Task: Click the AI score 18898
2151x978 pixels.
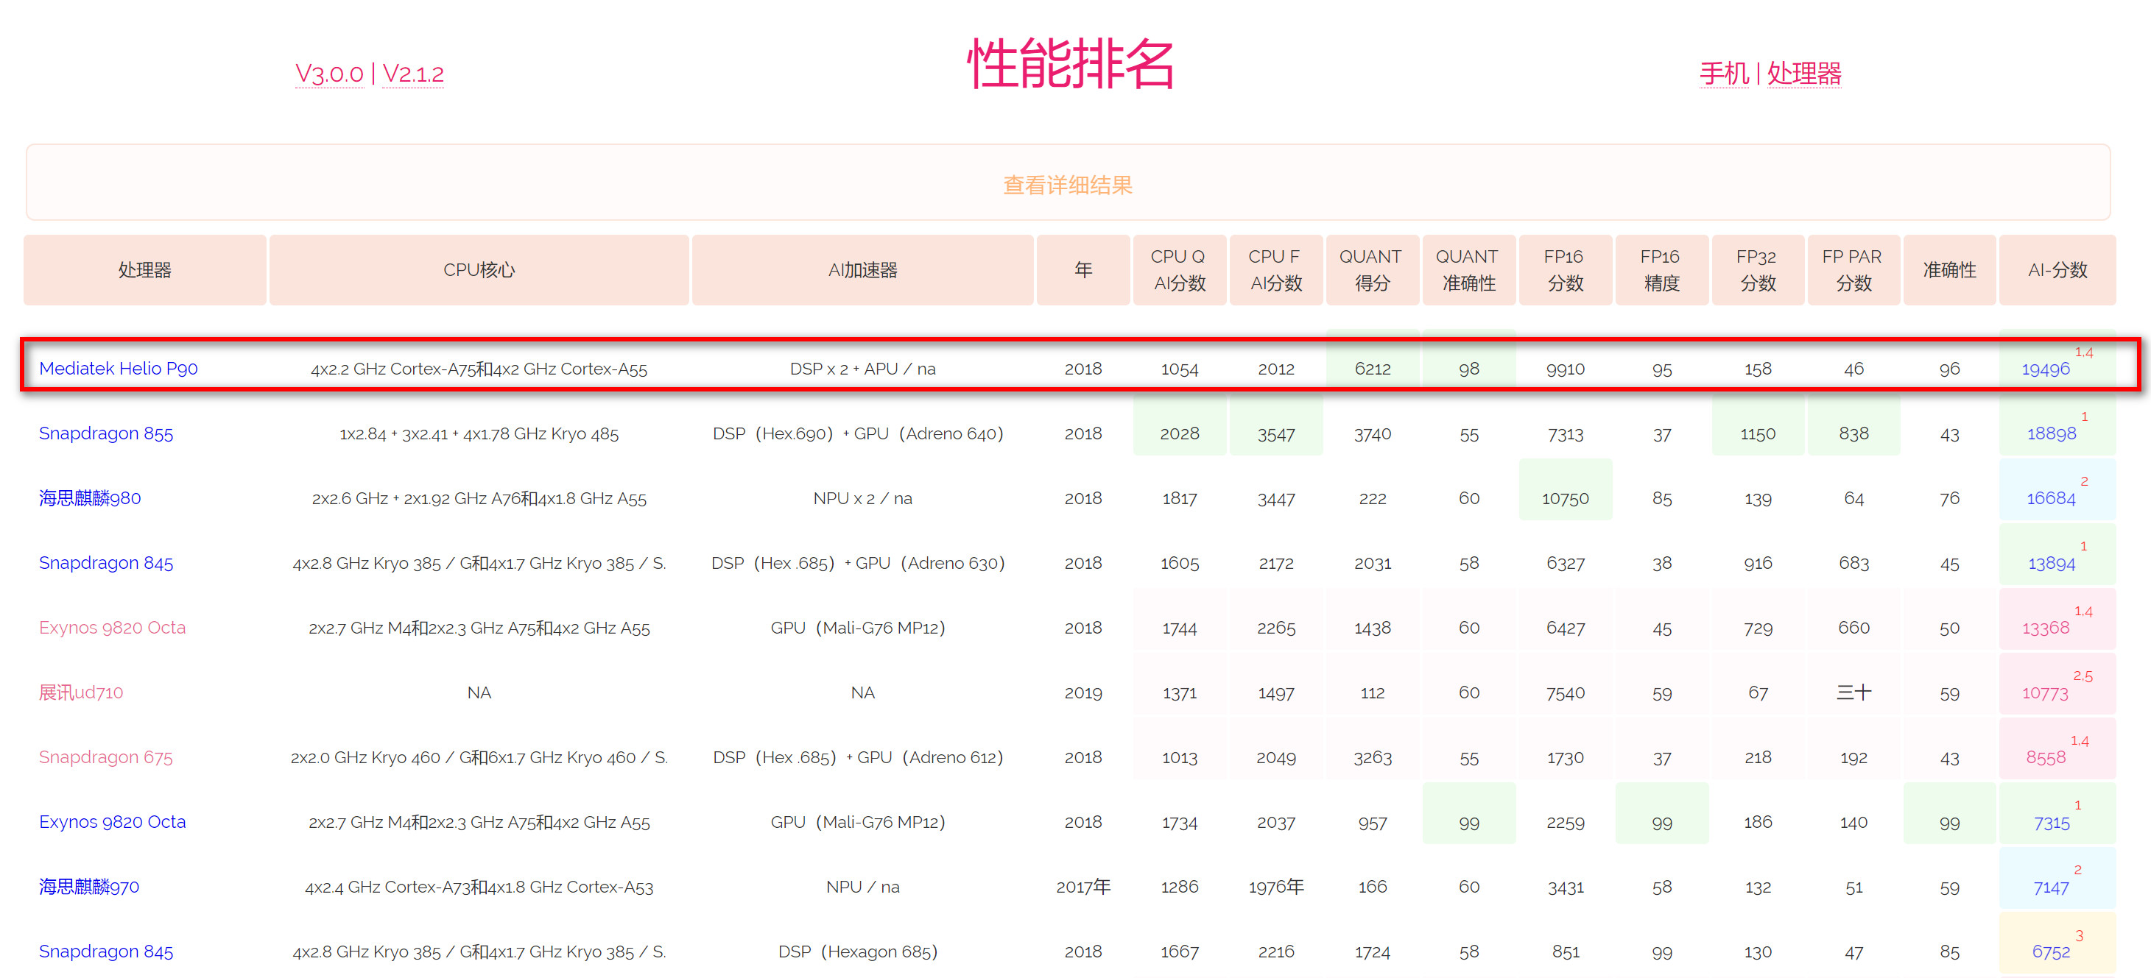Action: coord(2051,434)
